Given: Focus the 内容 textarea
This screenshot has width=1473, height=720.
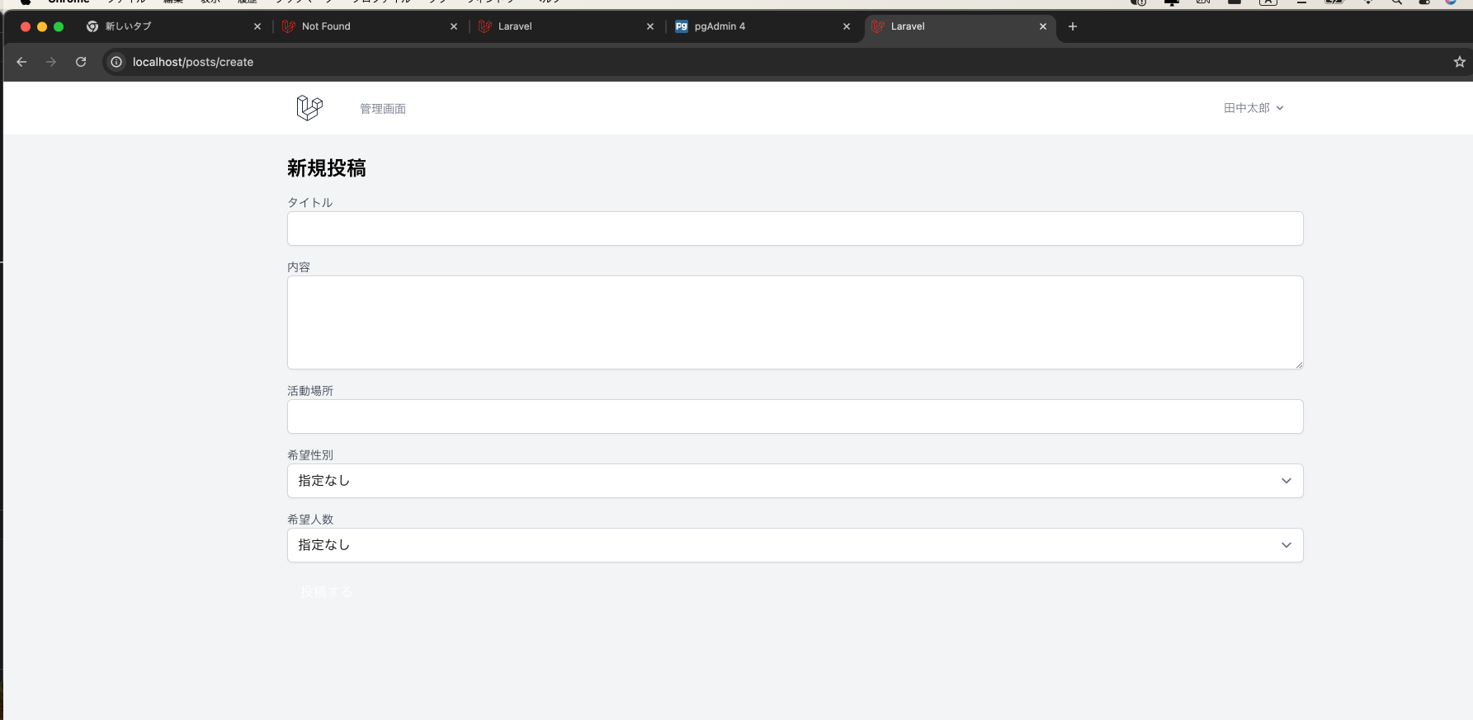Looking at the screenshot, I should pos(796,322).
